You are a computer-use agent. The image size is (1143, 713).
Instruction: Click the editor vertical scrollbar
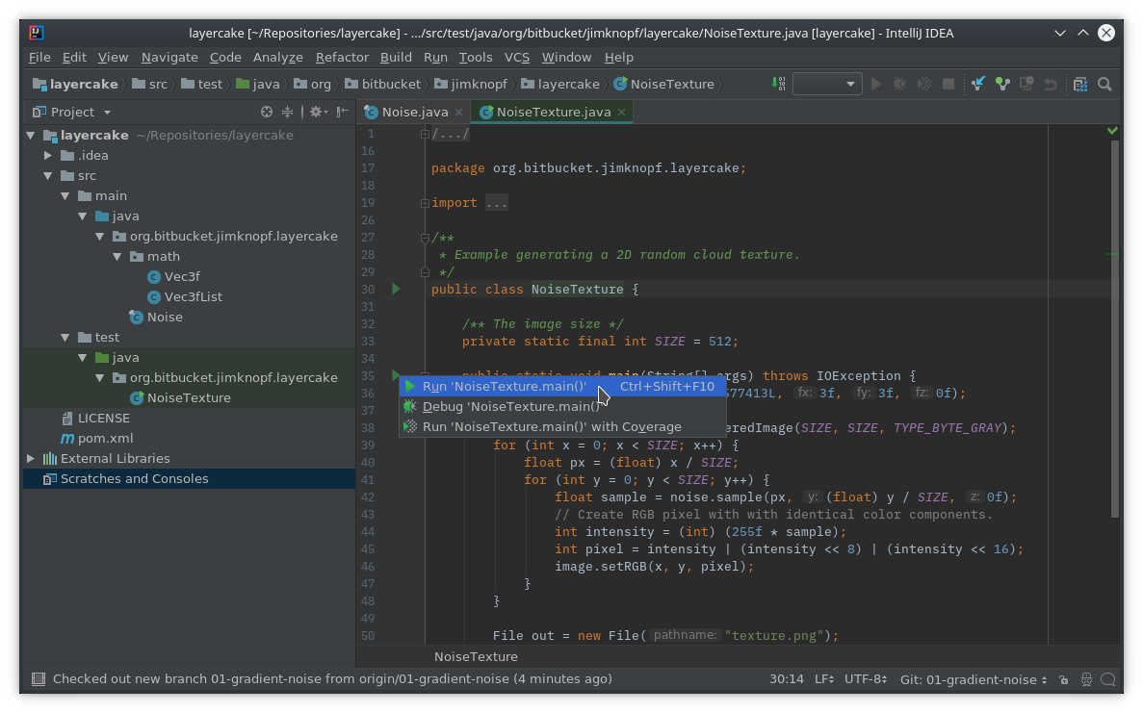pyautogui.click(x=1114, y=328)
